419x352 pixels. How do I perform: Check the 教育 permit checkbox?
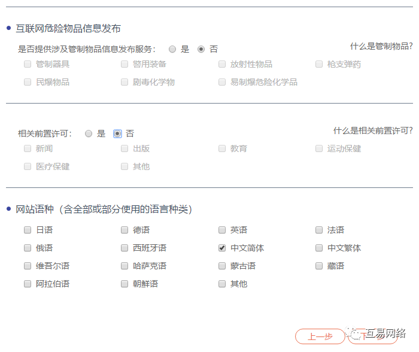(222, 148)
